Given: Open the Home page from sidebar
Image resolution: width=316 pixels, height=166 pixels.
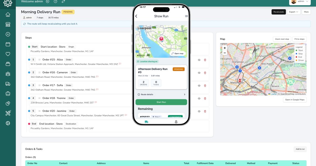Looking at the screenshot, I should (x=8, y=14).
